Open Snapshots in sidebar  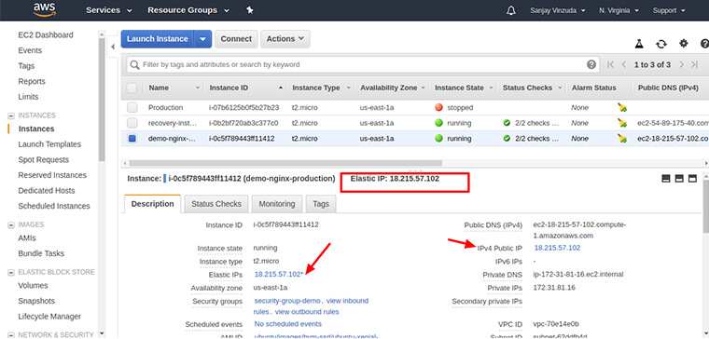point(36,301)
